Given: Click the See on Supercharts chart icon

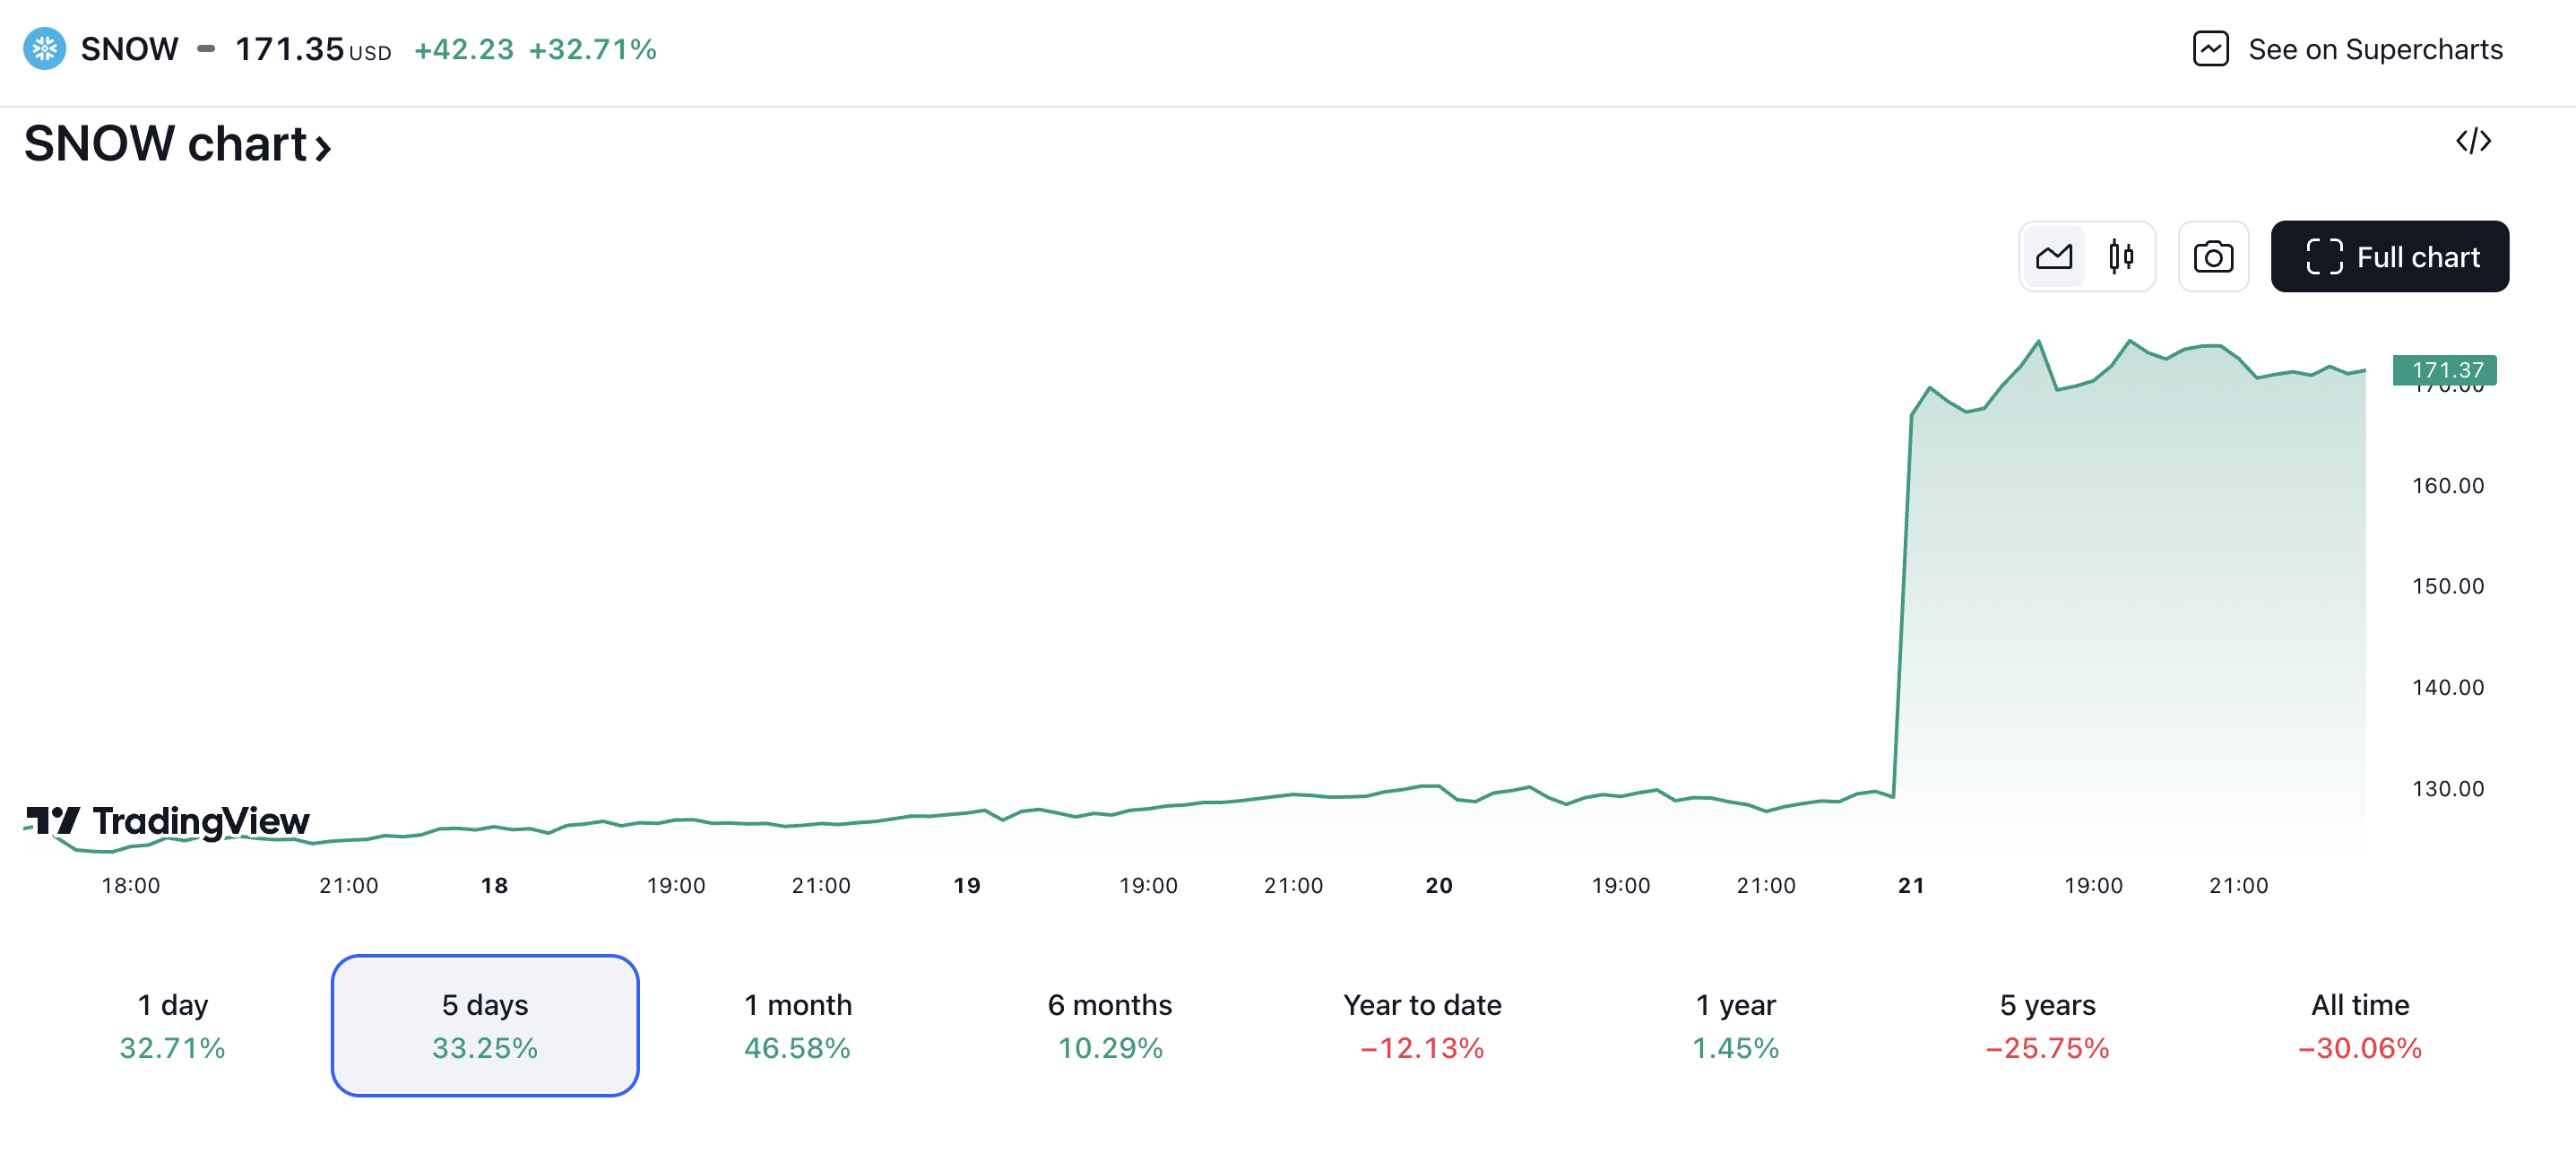Looking at the screenshot, I should coord(2211,48).
